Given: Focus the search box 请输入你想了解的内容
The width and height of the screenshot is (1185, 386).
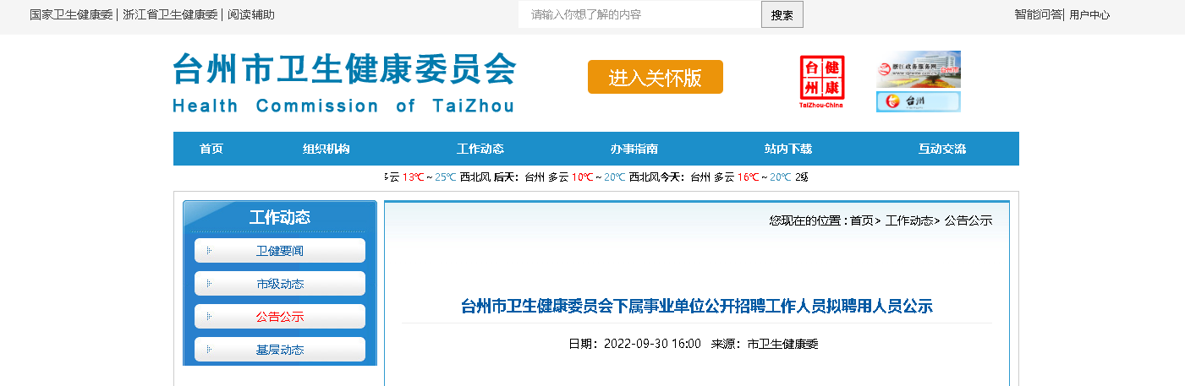Looking at the screenshot, I should (x=639, y=14).
